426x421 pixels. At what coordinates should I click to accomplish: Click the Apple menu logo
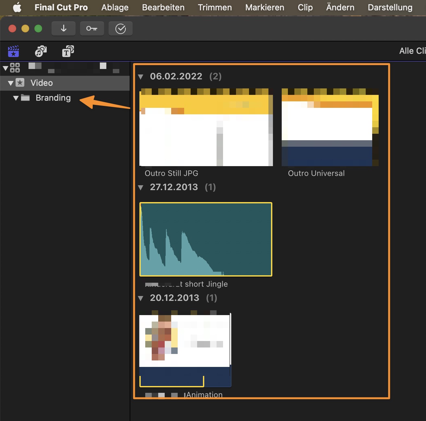tap(17, 7)
